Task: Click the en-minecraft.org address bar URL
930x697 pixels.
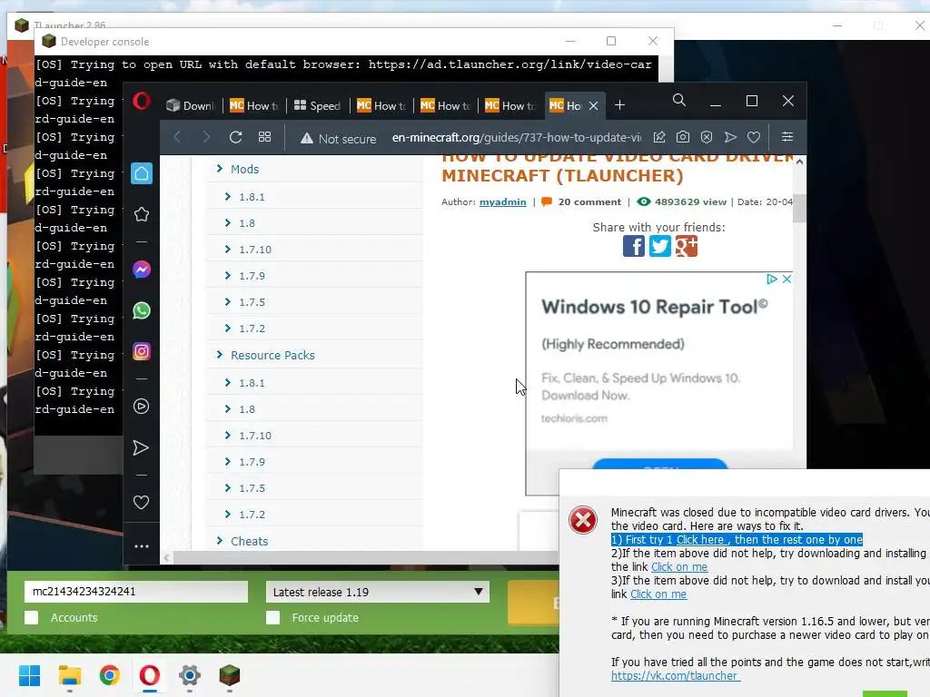Action: click(516, 138)
